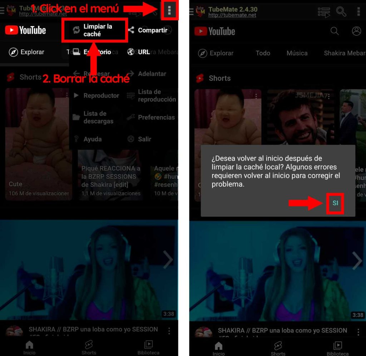366x356 pixels.
Task: Open options of the baby Short in left screenshot
Action: tap(67, 95)
